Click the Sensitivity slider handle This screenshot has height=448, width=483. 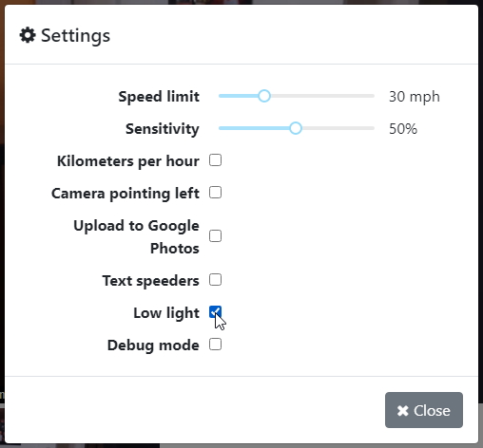click(296, 128)
